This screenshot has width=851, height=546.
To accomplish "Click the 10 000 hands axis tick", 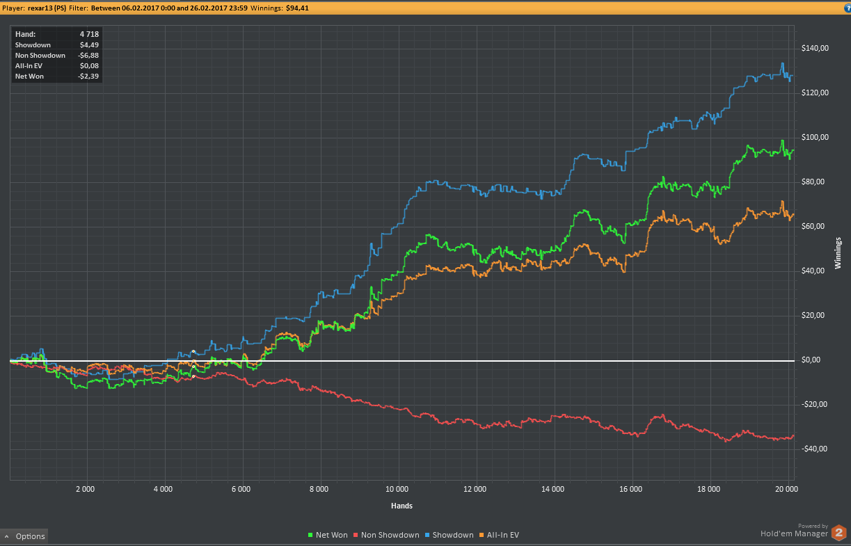I will tap(397, 490).
